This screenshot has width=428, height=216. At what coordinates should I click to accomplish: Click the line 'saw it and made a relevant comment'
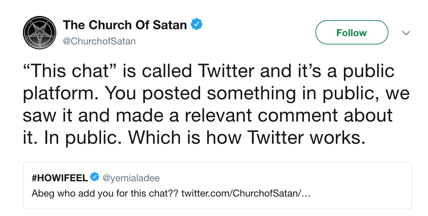coord(208,115)
